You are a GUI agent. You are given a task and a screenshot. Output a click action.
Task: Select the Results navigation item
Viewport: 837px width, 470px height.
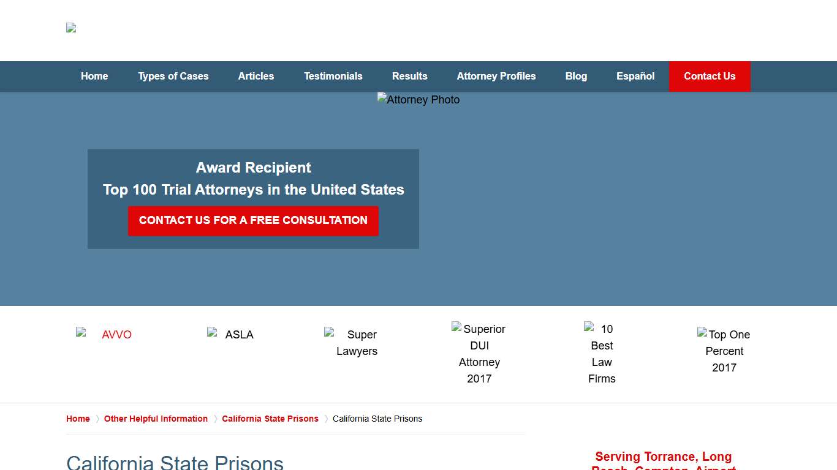410,76
